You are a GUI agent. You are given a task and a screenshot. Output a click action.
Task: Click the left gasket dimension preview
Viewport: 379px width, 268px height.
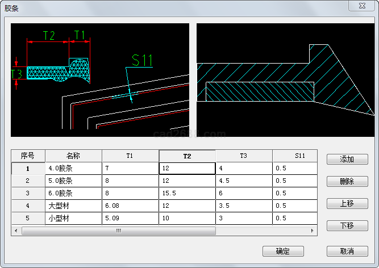coord(100,79)
